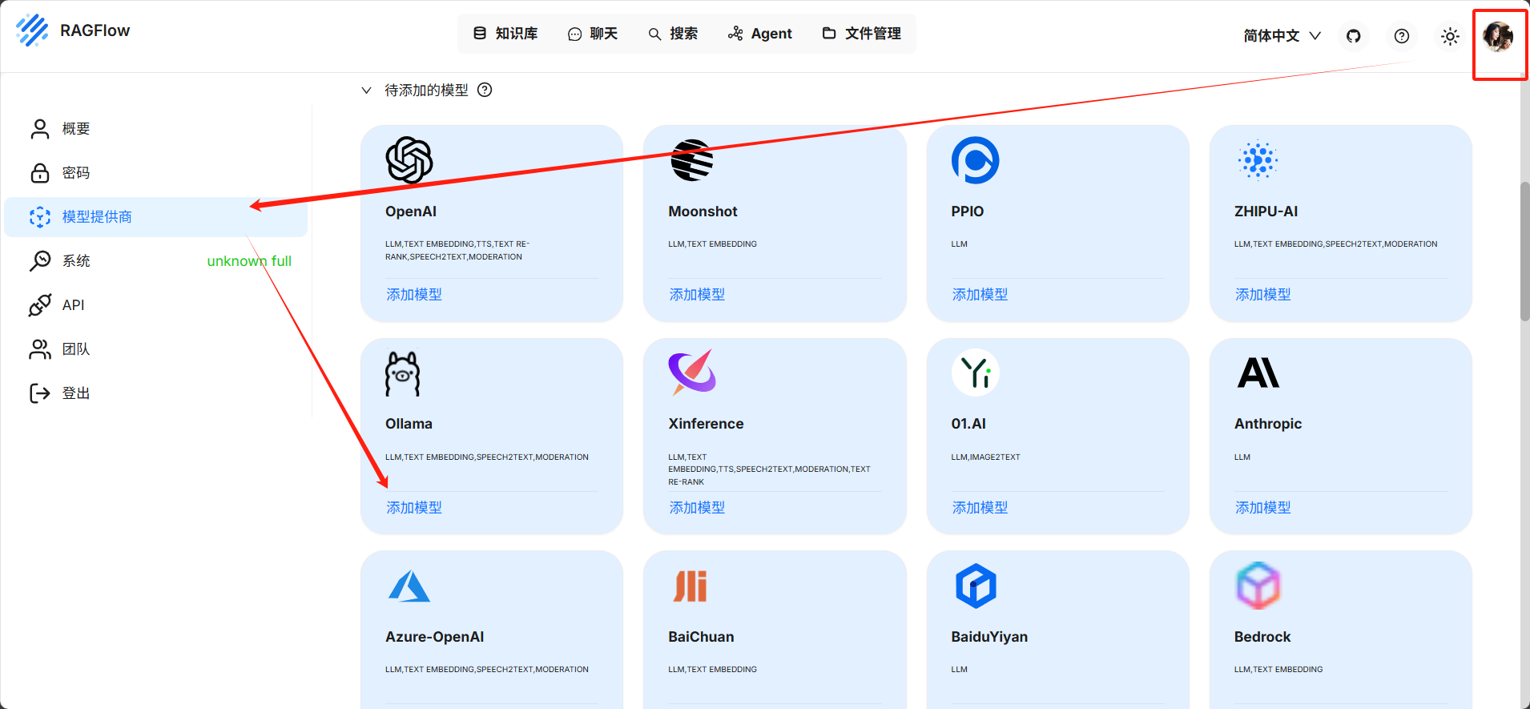This screenshot has height=709, width=1530.
Task: Open API in the sidebar
Action: (156, 305)
